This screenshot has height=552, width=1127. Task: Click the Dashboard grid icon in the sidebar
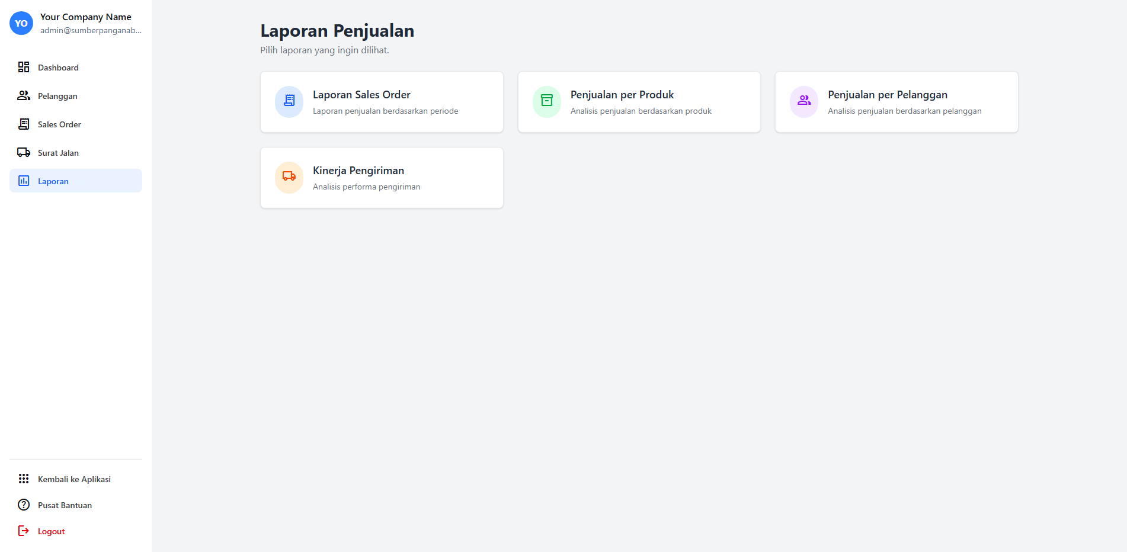[x=24, y=67]
